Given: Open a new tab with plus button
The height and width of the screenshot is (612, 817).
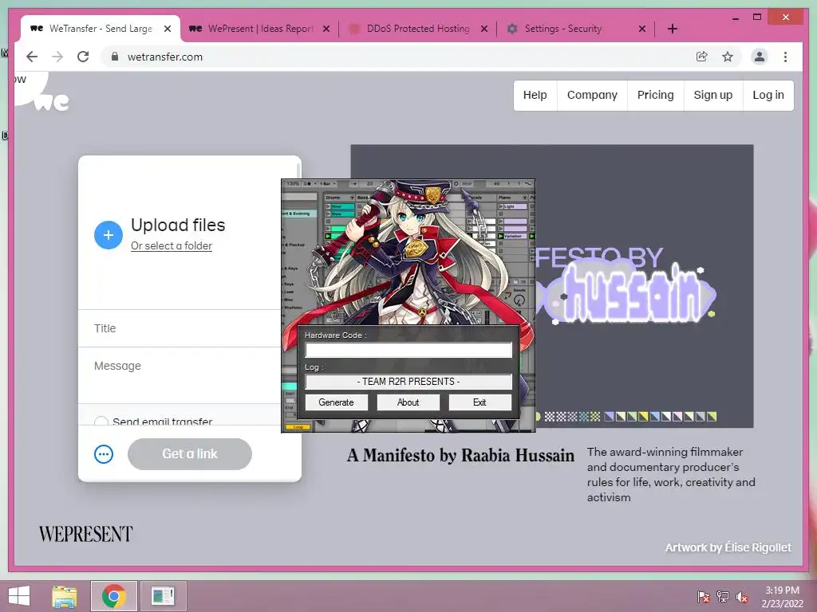Looking at the screenshot, I should (672, 29).
